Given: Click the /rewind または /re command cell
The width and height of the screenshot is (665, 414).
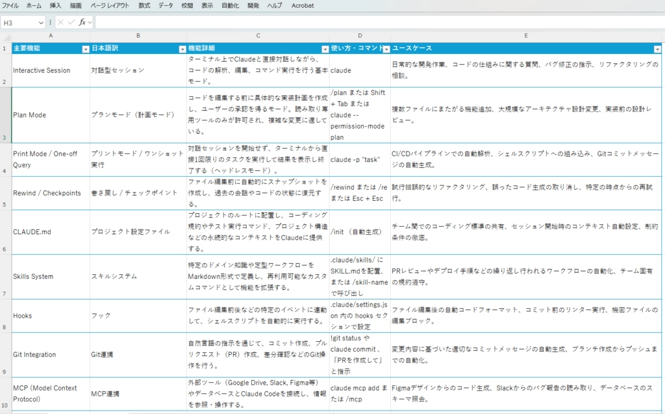Looking at the screenshot, I should (x=360, y=193).
